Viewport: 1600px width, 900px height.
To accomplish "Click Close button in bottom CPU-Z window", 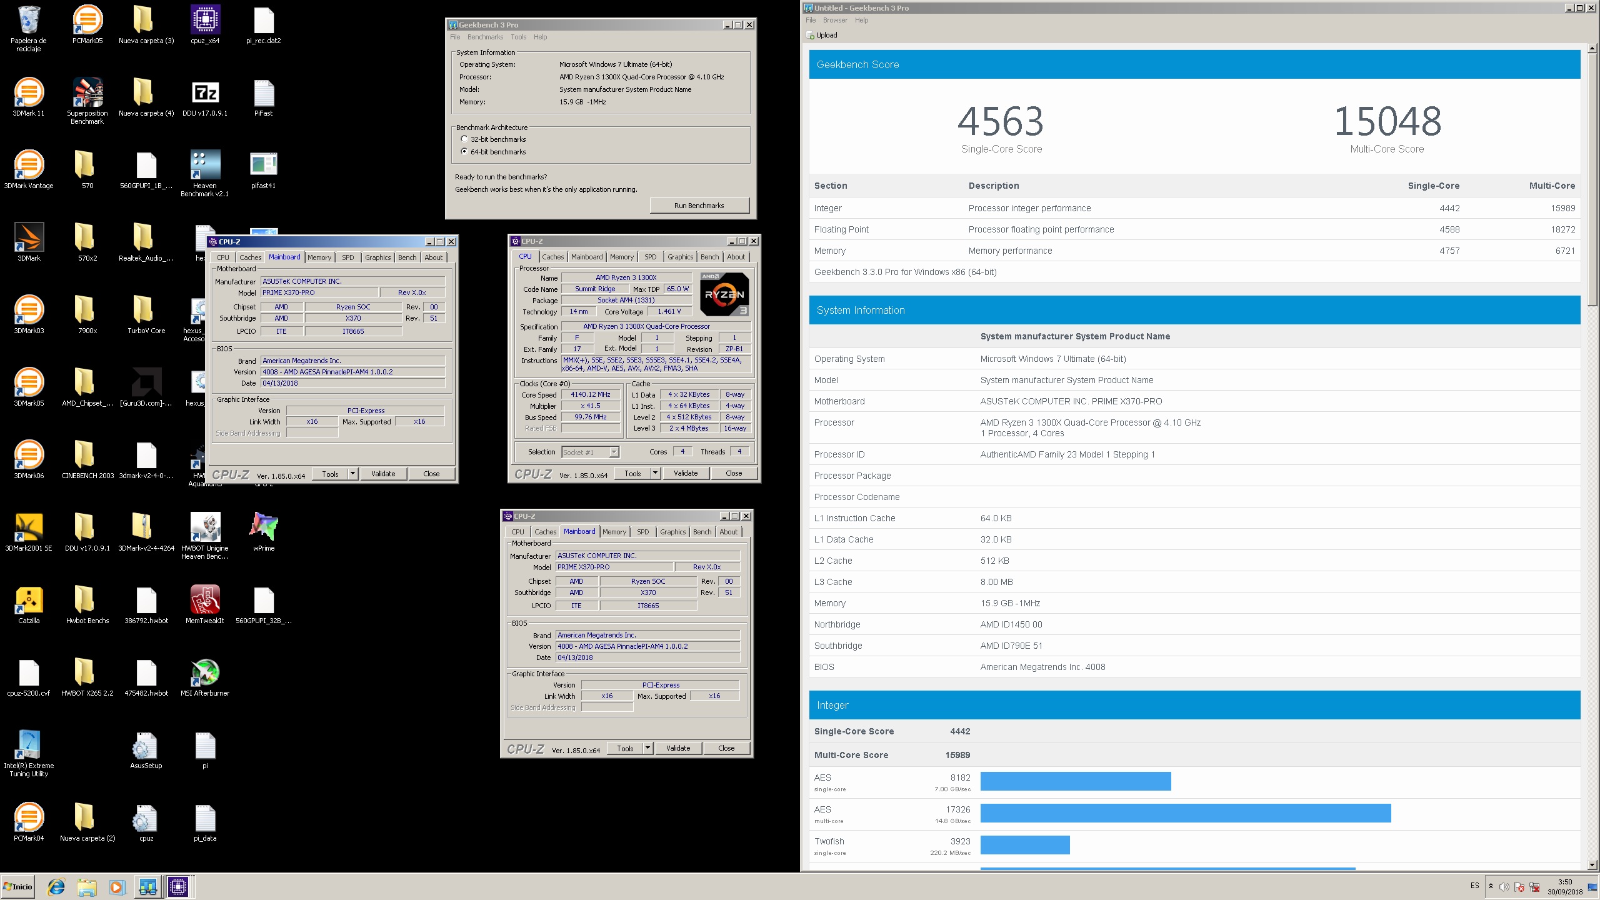I will pos(726,748).
